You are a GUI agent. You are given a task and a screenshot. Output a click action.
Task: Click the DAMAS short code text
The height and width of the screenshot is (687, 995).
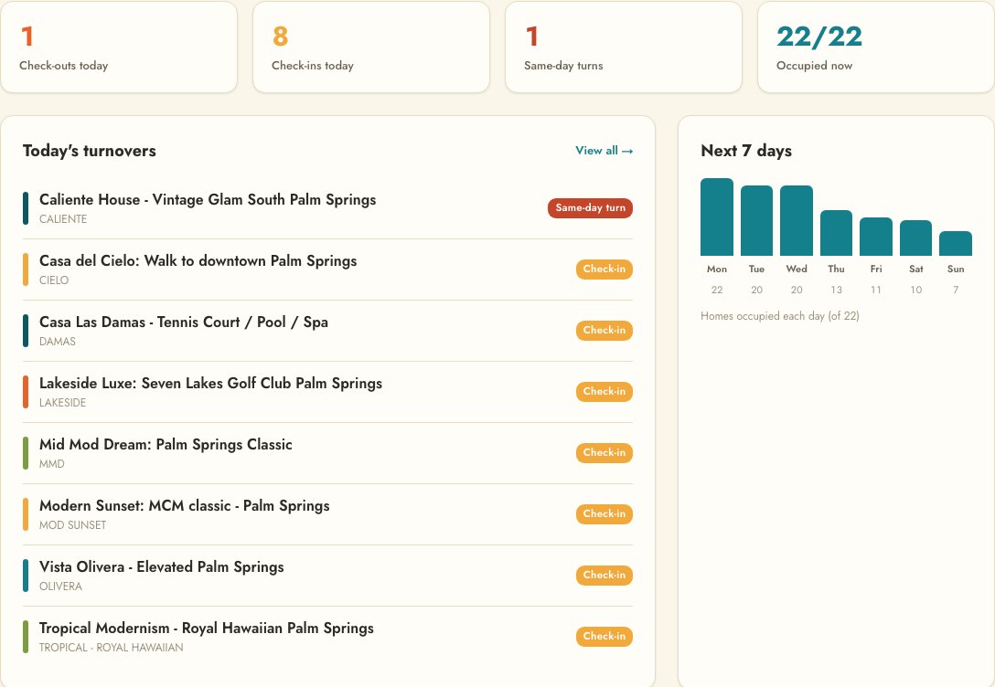57,342
